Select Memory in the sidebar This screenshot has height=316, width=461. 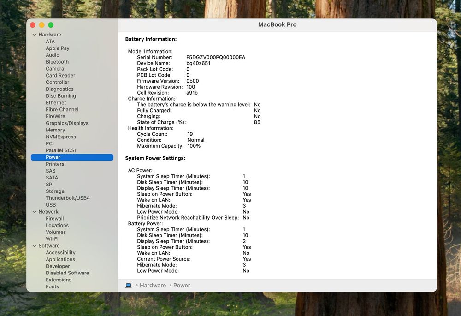click(55, 130)
